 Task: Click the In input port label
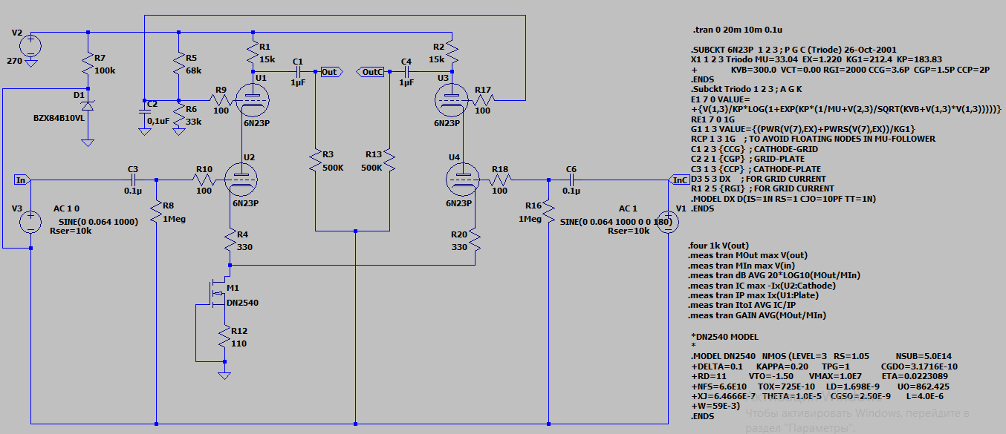[x=22, y=180]
